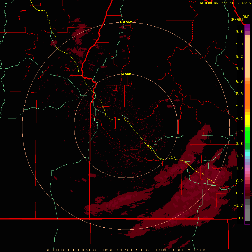Select the 6.6 legend value
Screen dimensions: 252x252
point(239,81)
